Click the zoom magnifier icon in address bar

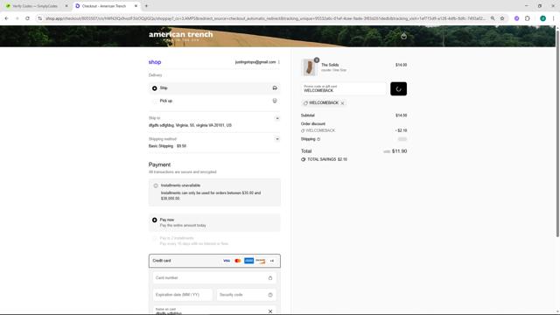[x=493, y=18]
